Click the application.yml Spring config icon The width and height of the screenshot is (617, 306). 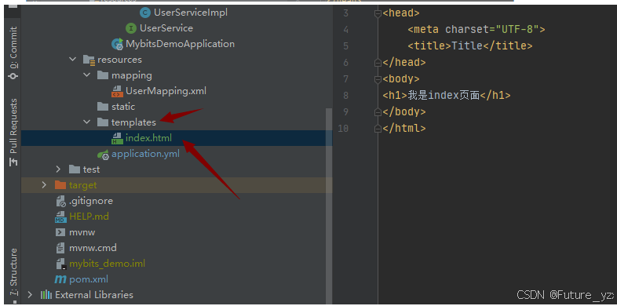click(103, 155)
